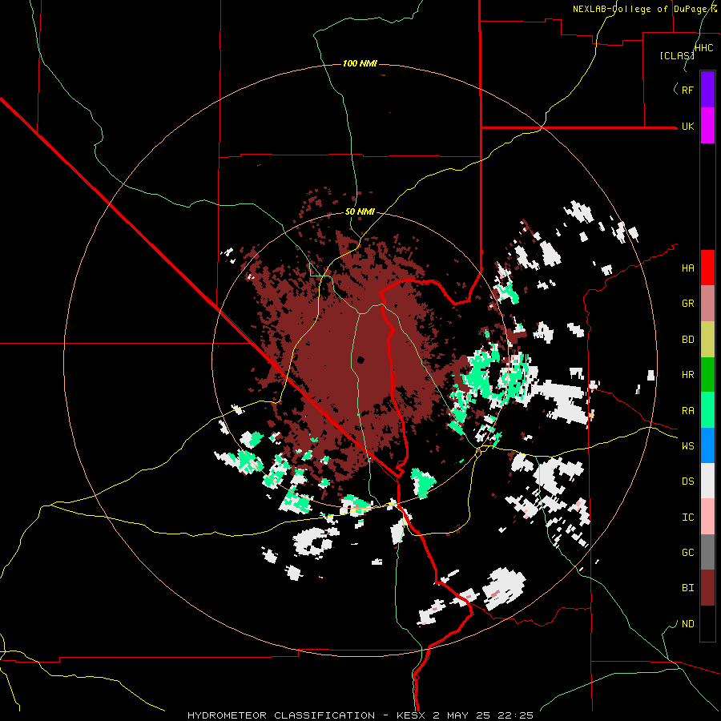The height and width of the screenshot is (721, 721).
Task: Click the Hydrometeor Classification KESX caption
Action: [360, 715]
